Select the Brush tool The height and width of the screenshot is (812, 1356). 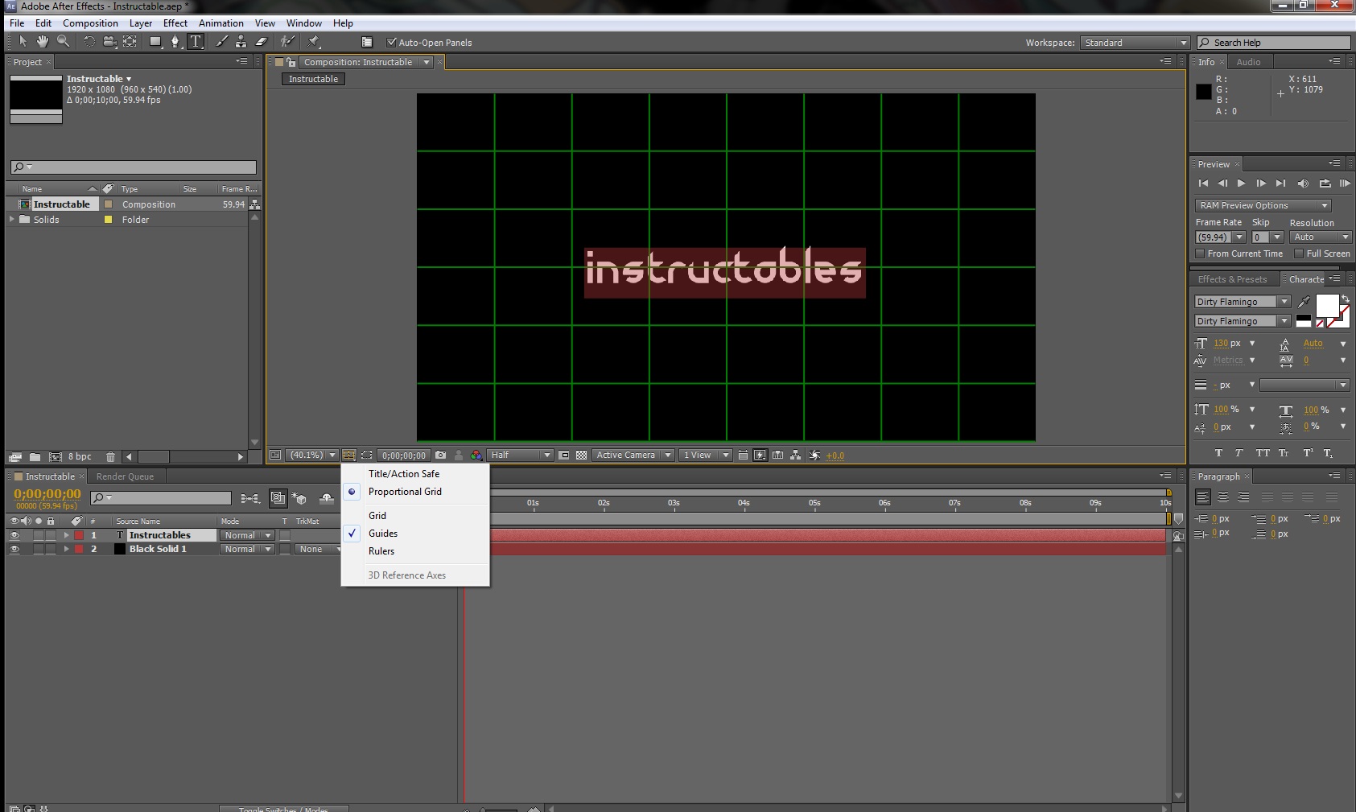221,42
